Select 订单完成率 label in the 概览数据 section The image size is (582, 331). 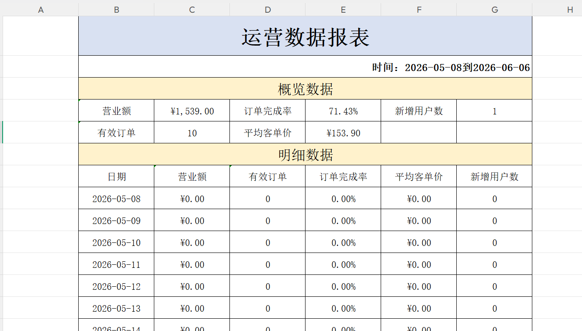268,110
